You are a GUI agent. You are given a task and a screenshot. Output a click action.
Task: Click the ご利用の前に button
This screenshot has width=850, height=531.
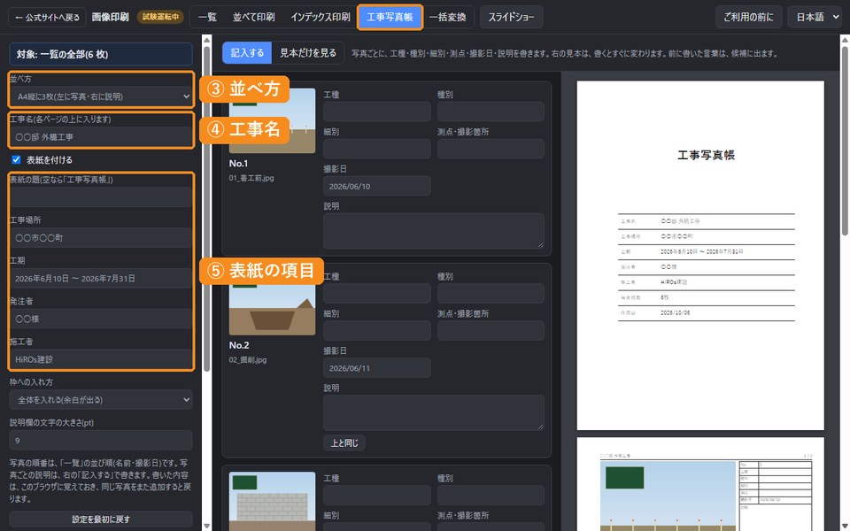point(749,18)
